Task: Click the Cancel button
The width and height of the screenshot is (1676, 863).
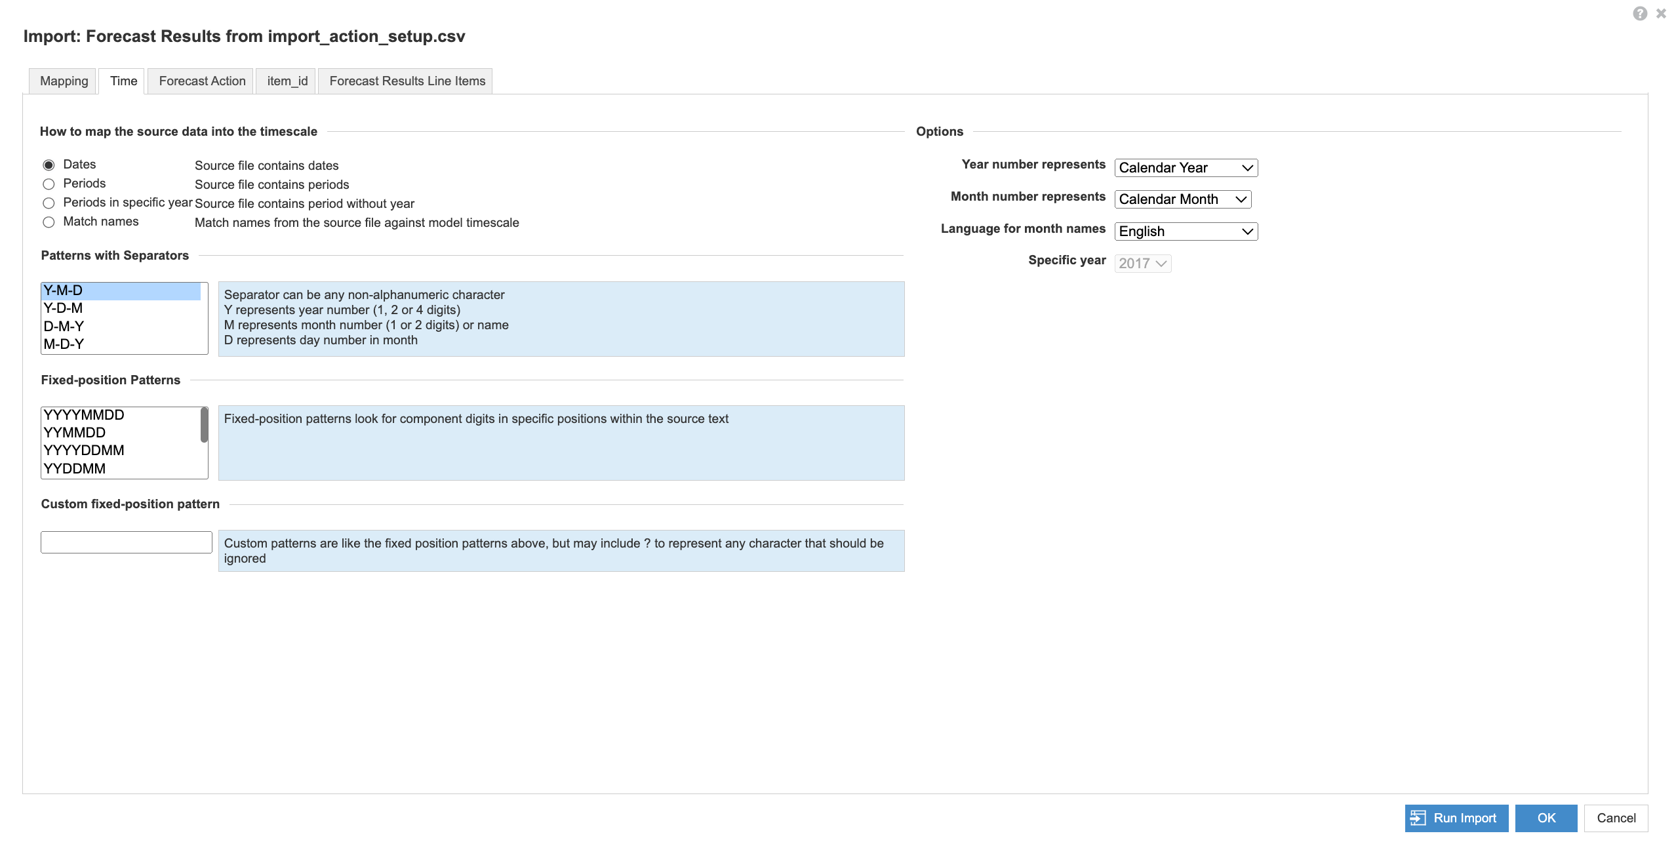Action: [x=1616, y=817]
